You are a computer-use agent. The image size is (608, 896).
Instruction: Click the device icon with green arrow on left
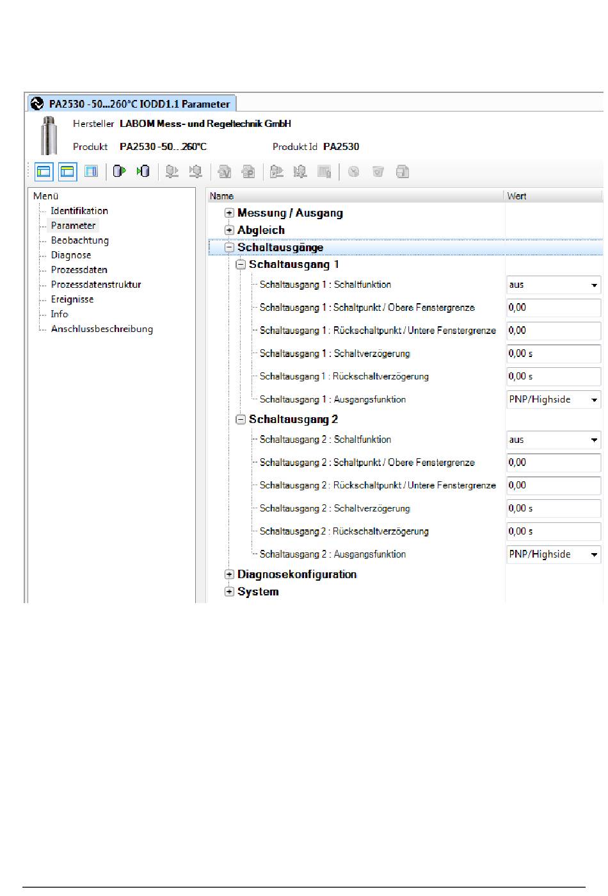143,171
